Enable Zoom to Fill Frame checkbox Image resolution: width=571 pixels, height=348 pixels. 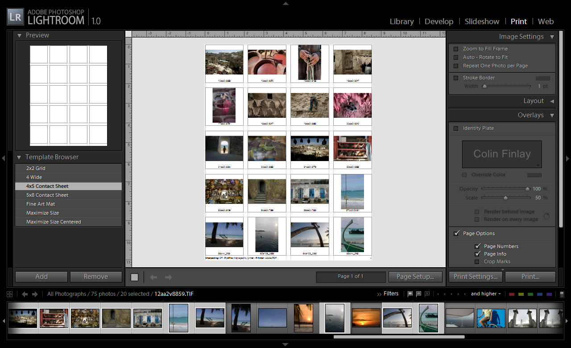(x=456, y=49)
